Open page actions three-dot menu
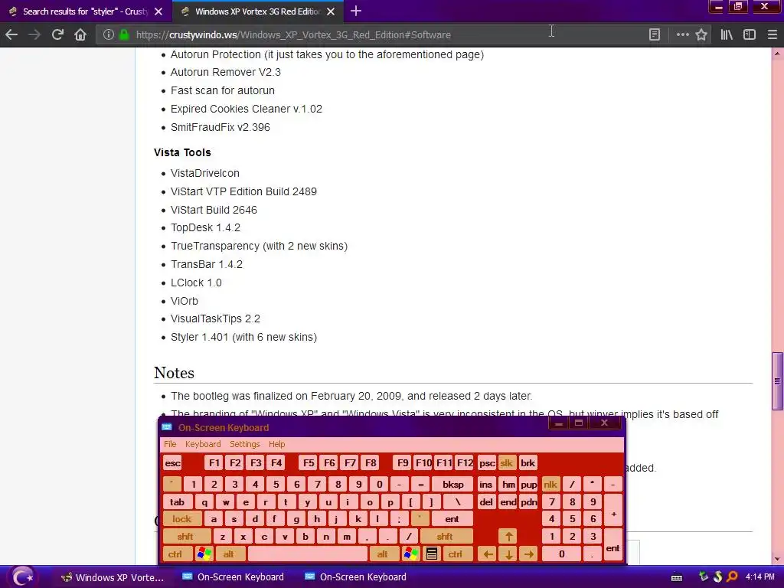784x588 pixels. click(x=682, y=34)
